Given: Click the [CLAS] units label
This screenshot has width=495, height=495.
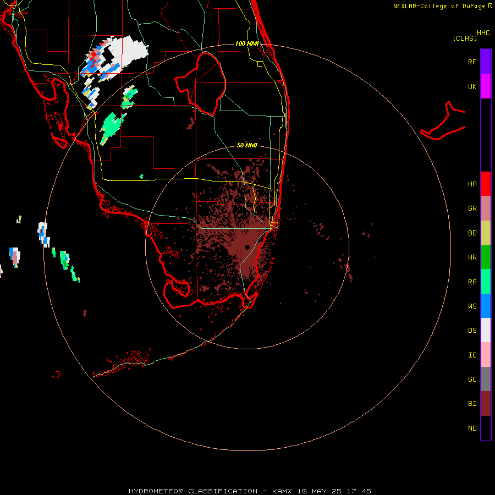Looking at the screenshot, I should (465, 38).
